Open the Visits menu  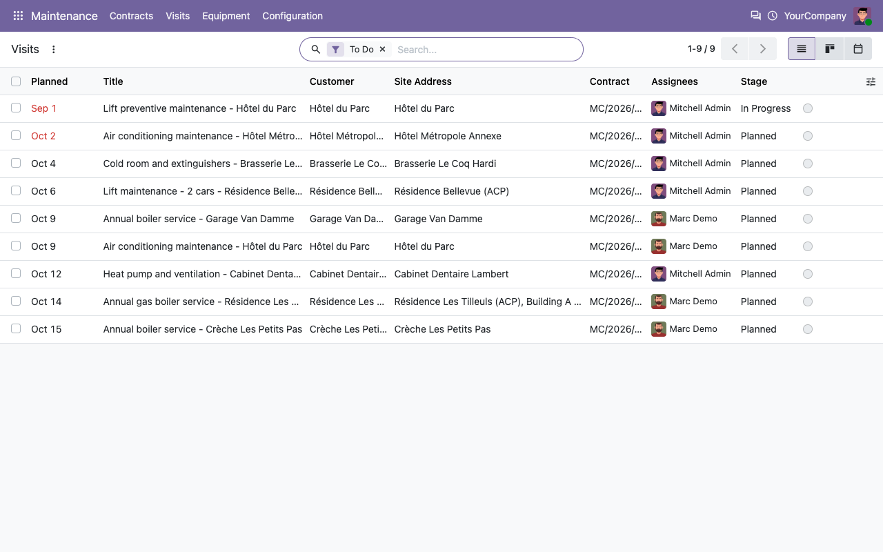click(x=177, y=16)
